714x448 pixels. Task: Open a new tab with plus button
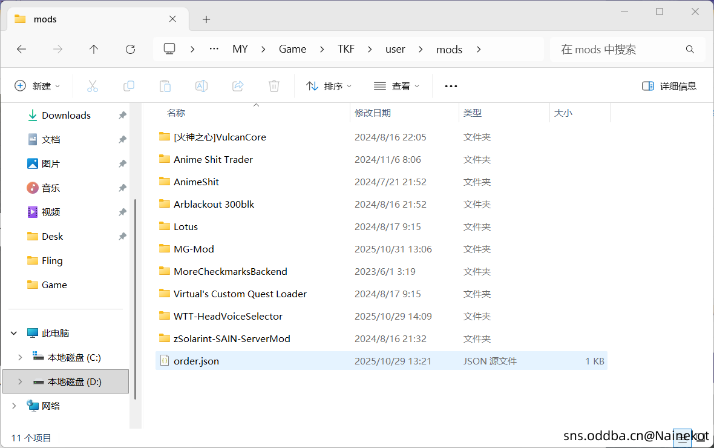206,19
